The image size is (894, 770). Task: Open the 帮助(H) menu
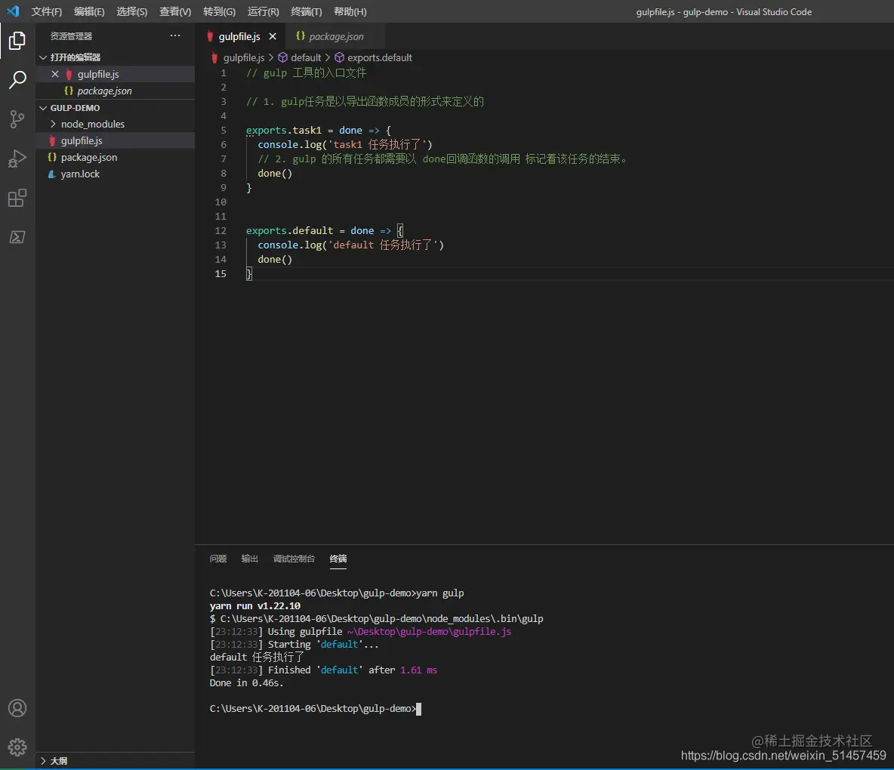[x=350, y=11]
